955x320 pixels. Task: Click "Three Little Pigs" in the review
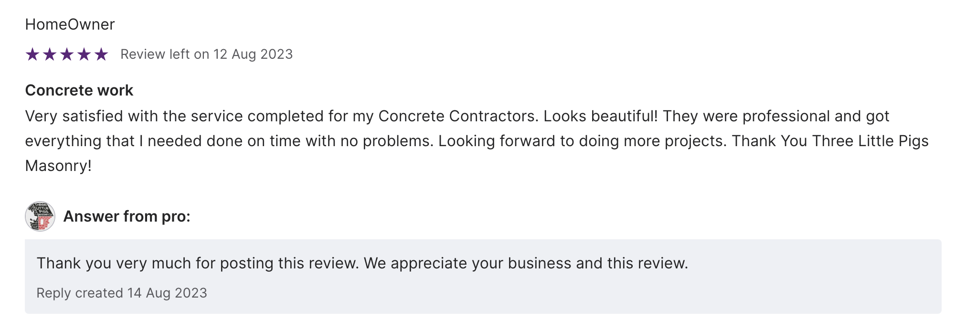tap(870, 141)
